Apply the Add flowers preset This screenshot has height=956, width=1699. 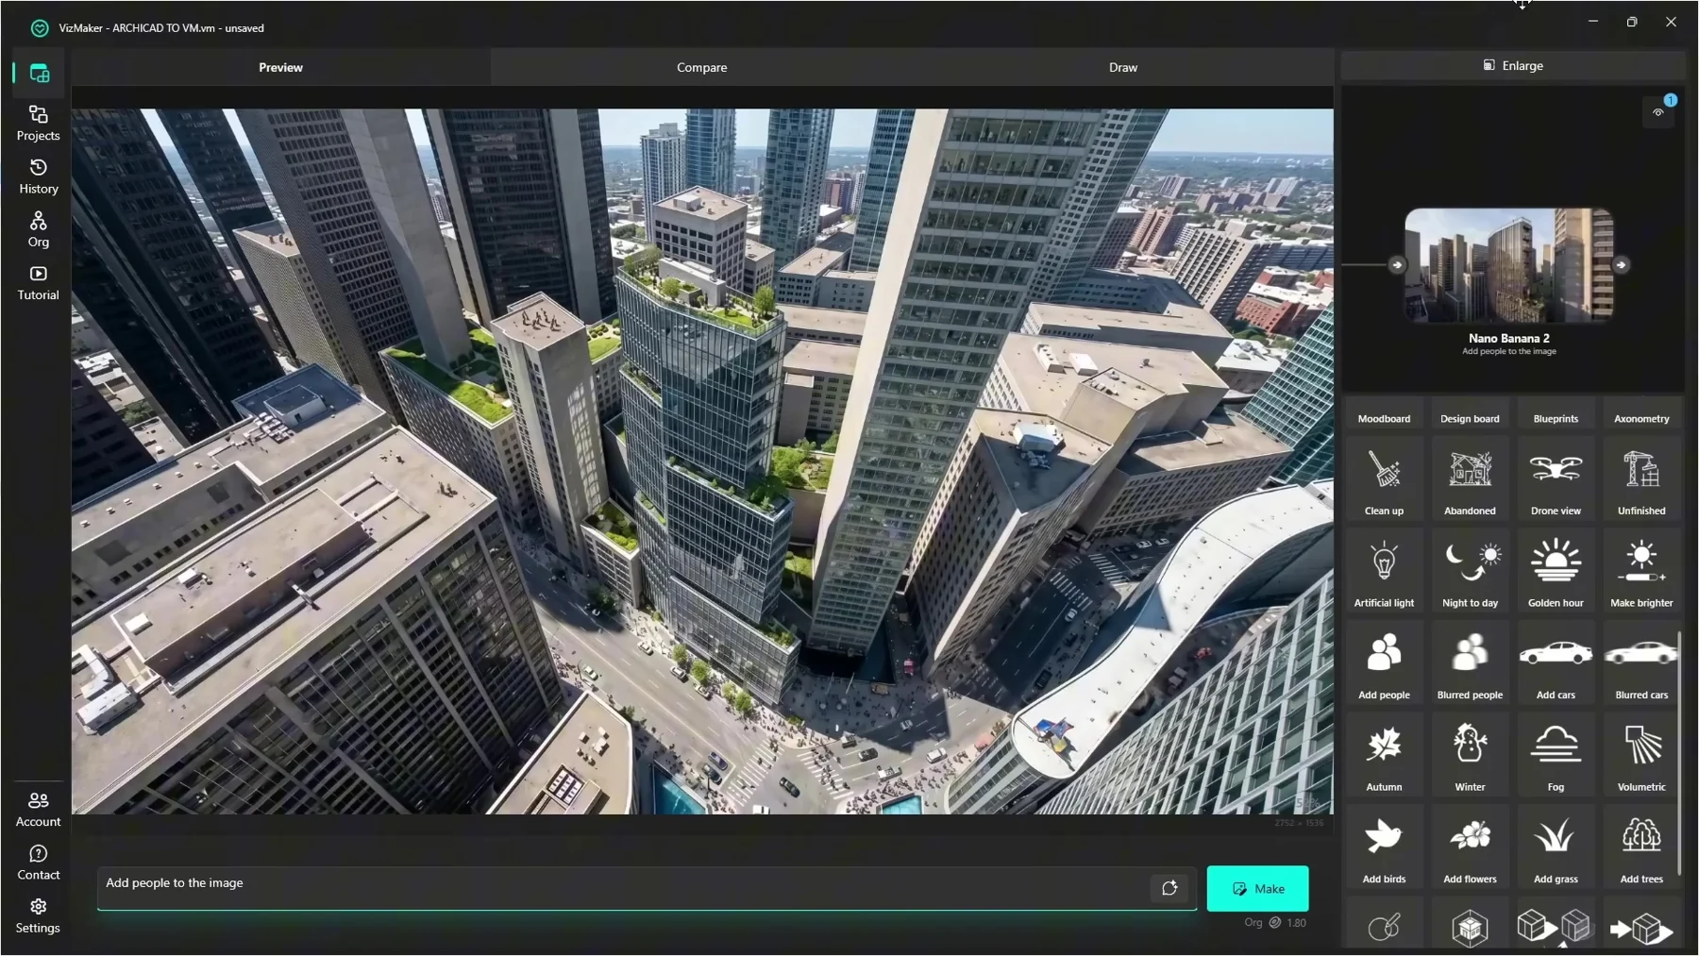tap(1470, 847)
